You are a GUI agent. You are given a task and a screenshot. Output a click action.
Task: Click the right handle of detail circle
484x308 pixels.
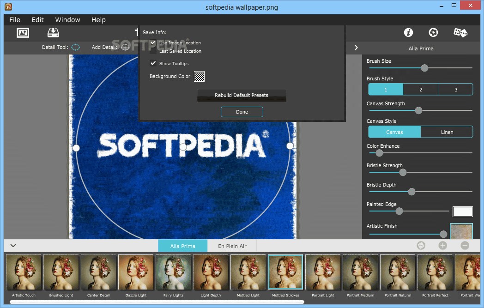pos(290,145)
